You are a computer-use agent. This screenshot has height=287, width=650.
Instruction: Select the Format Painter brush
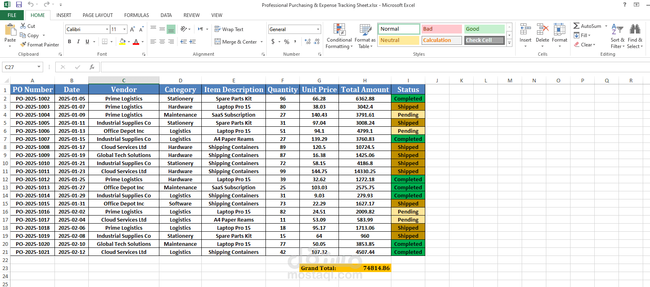[x=40, y=45]
